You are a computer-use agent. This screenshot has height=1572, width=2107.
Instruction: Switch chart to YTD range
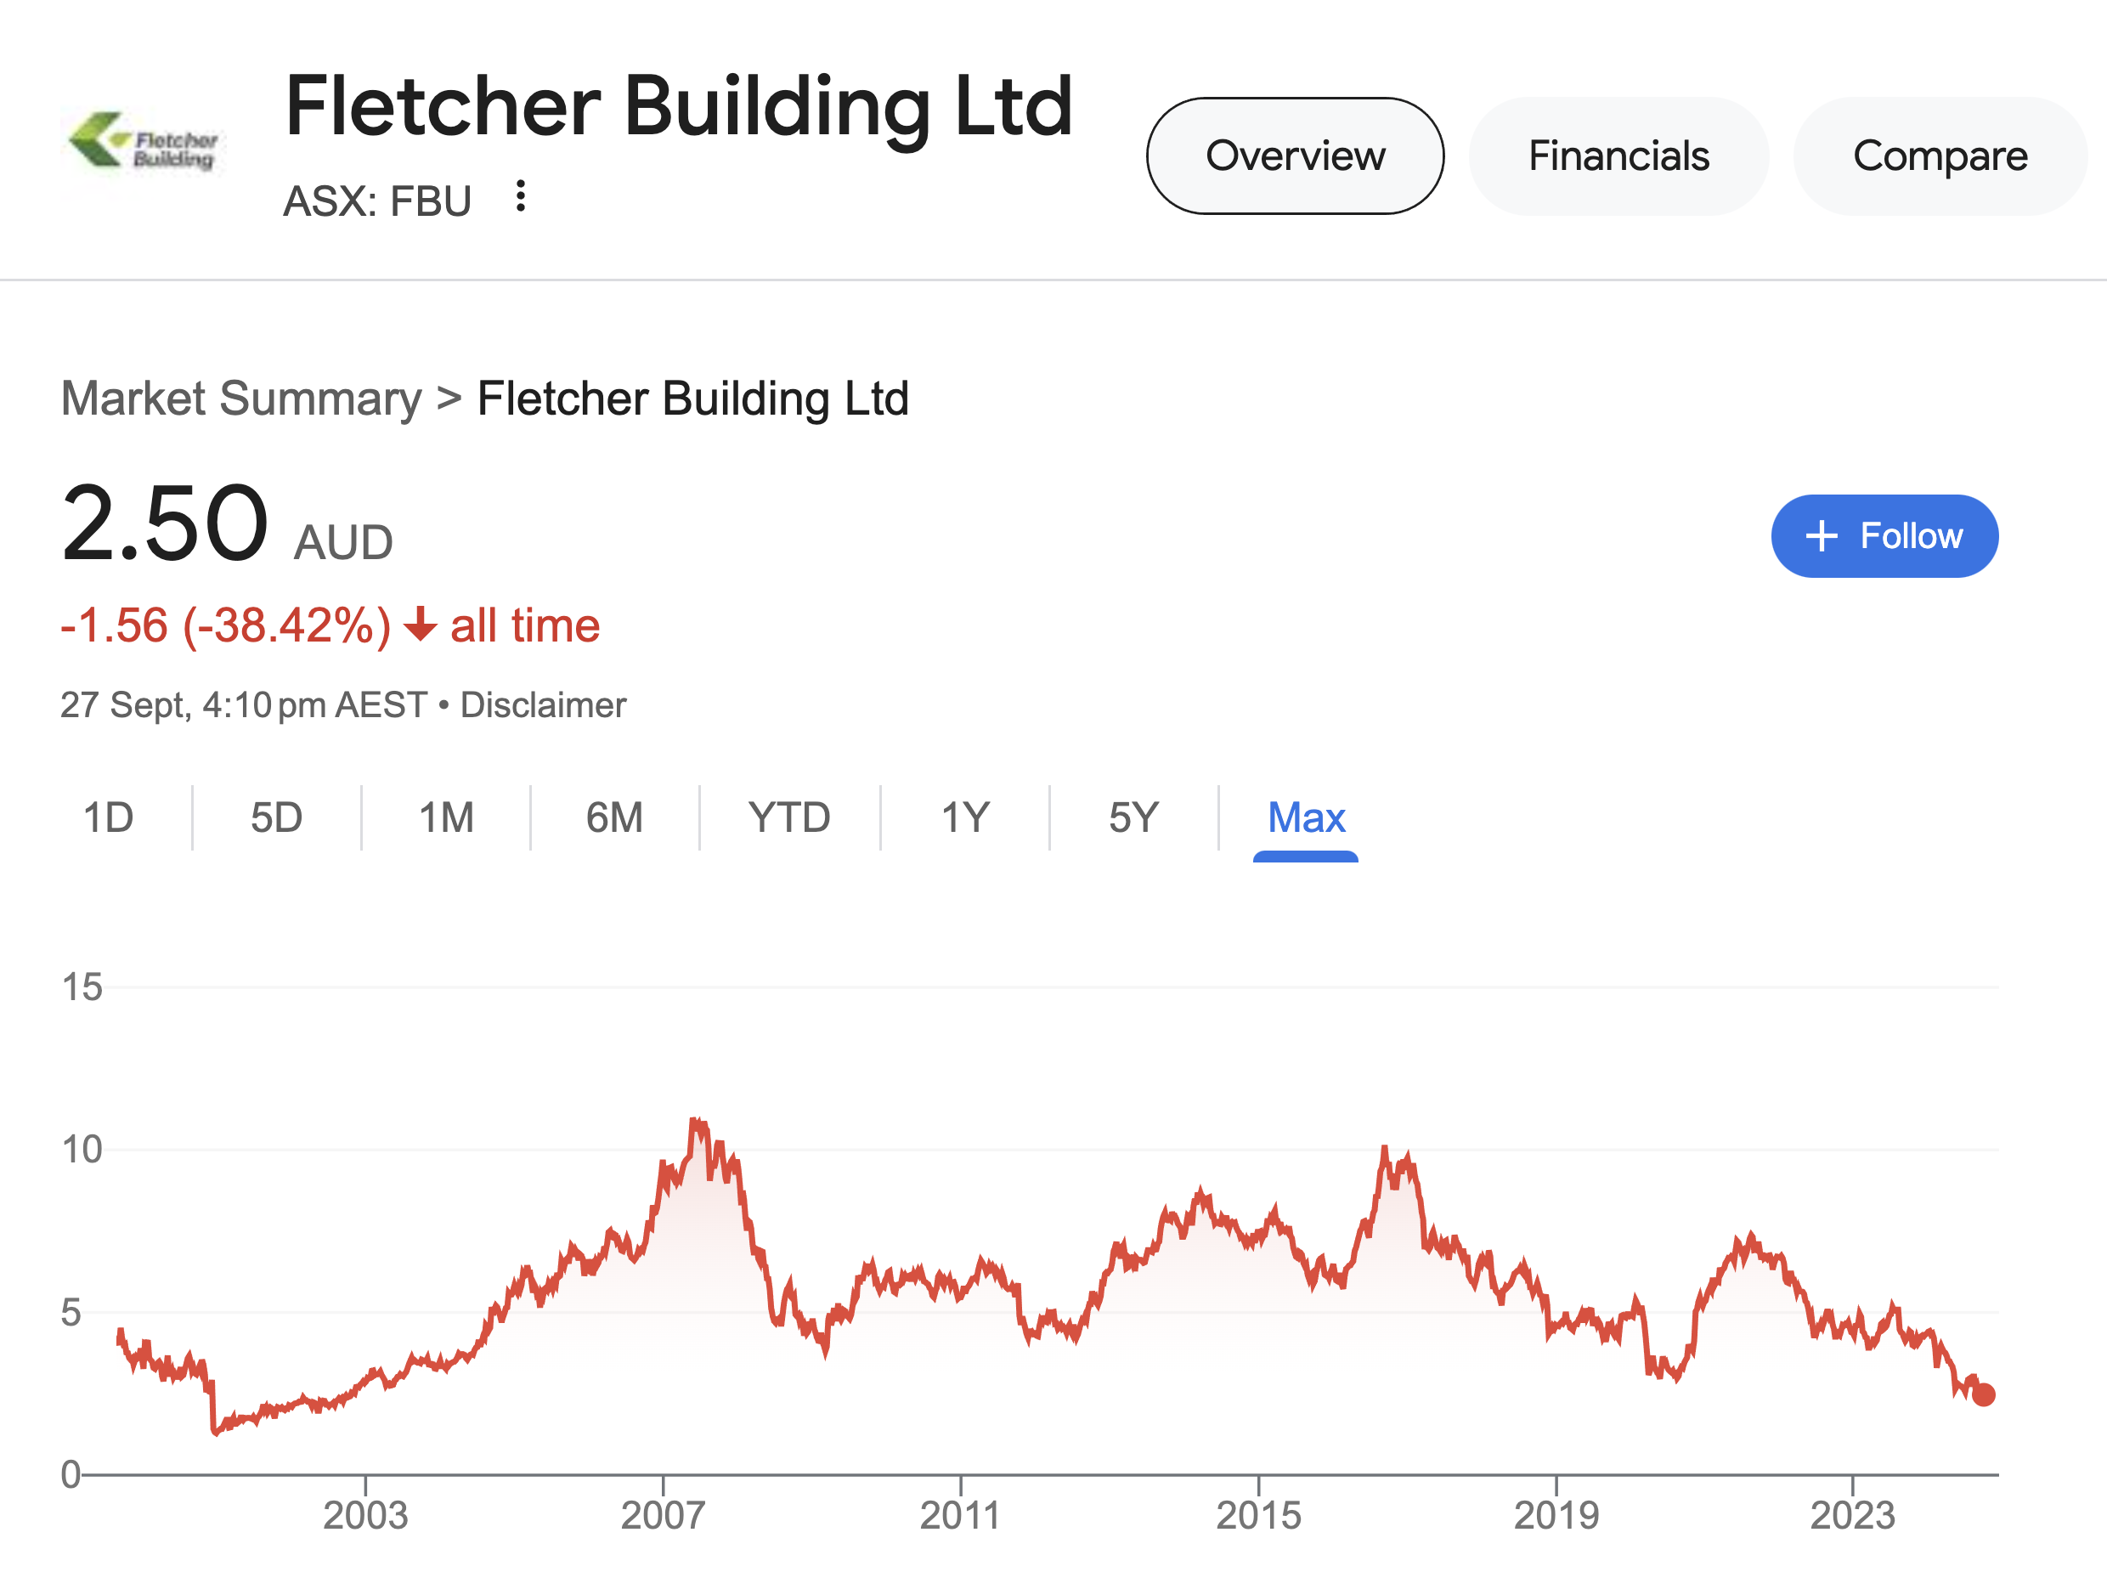tap(788, 818)
